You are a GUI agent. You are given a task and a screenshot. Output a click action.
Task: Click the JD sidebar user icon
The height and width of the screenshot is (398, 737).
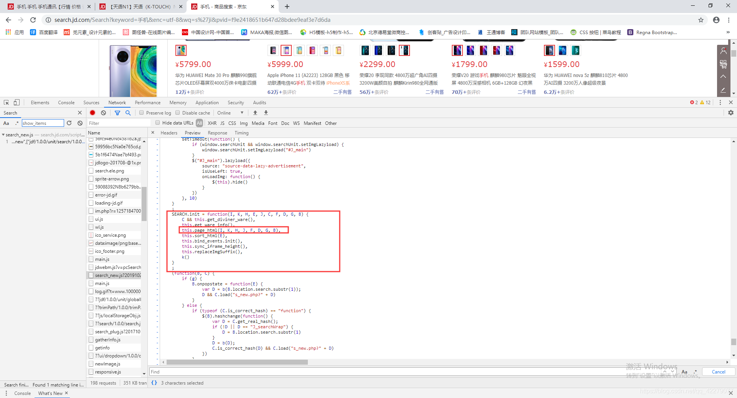[723, 51]
